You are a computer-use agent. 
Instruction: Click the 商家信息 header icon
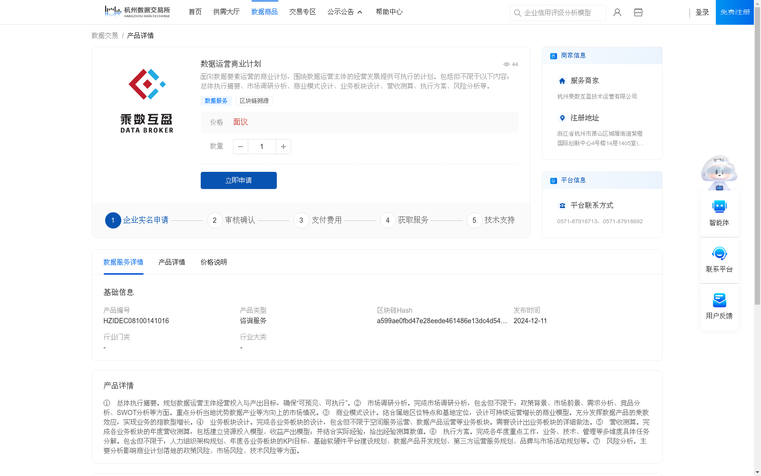[554, 56]
